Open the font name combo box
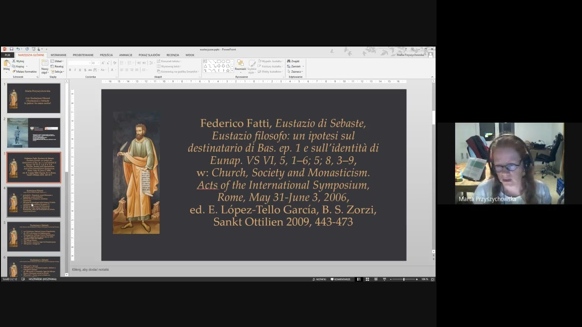582x327 pixels. (79, 63)
